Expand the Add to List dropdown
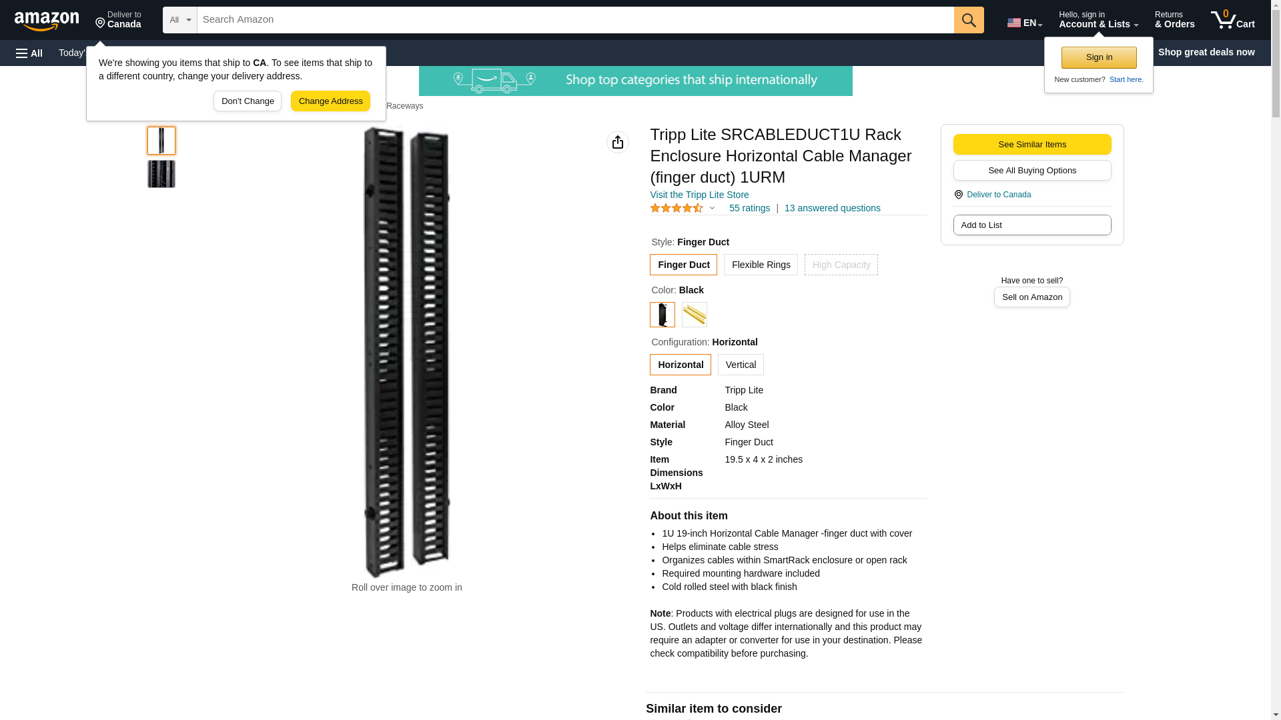 tap(1032, 225)
